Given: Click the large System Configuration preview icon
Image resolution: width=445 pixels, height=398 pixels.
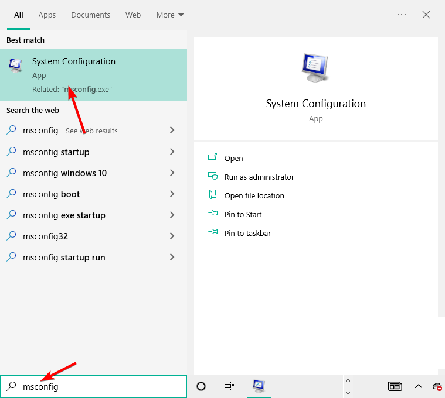Looking at the screenshot, I should [x=315, y=68].
